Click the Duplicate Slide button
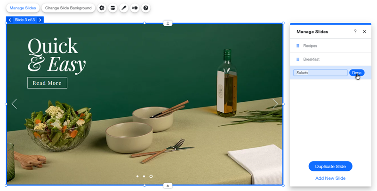The image size is (377, 191). coord(330,167)
